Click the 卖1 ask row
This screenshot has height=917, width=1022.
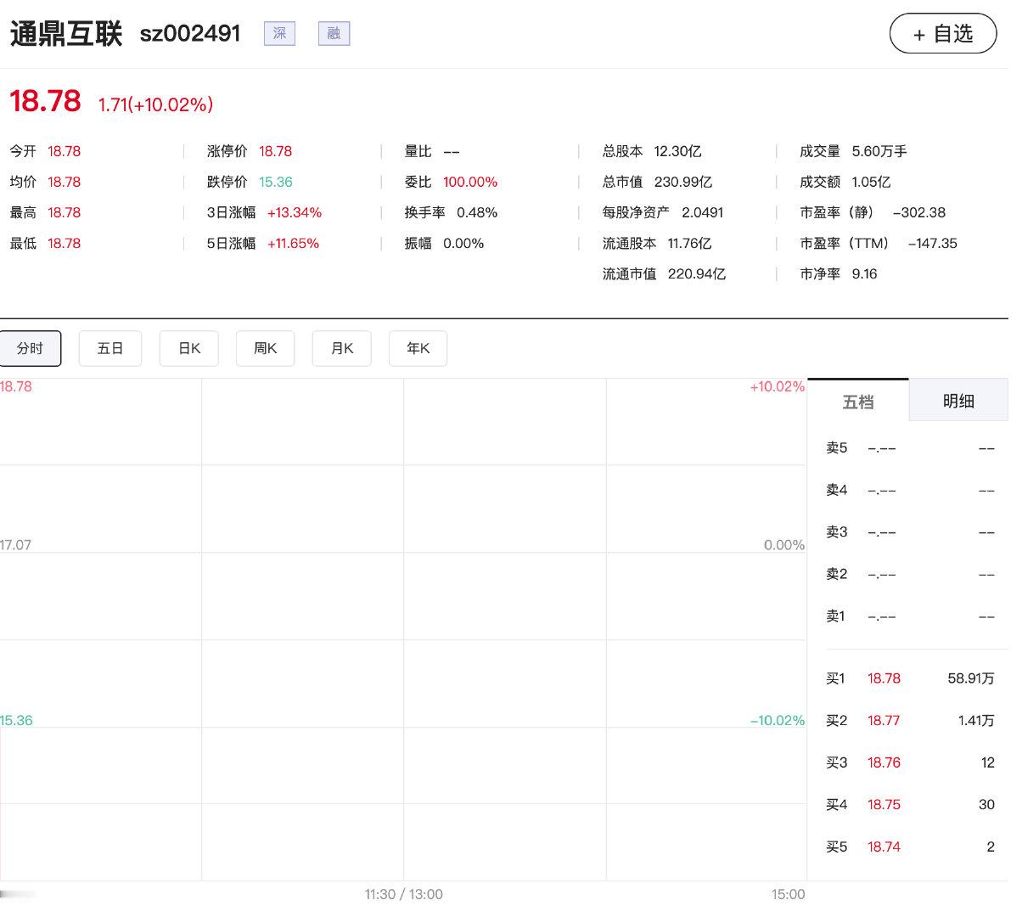click(909, 616)
